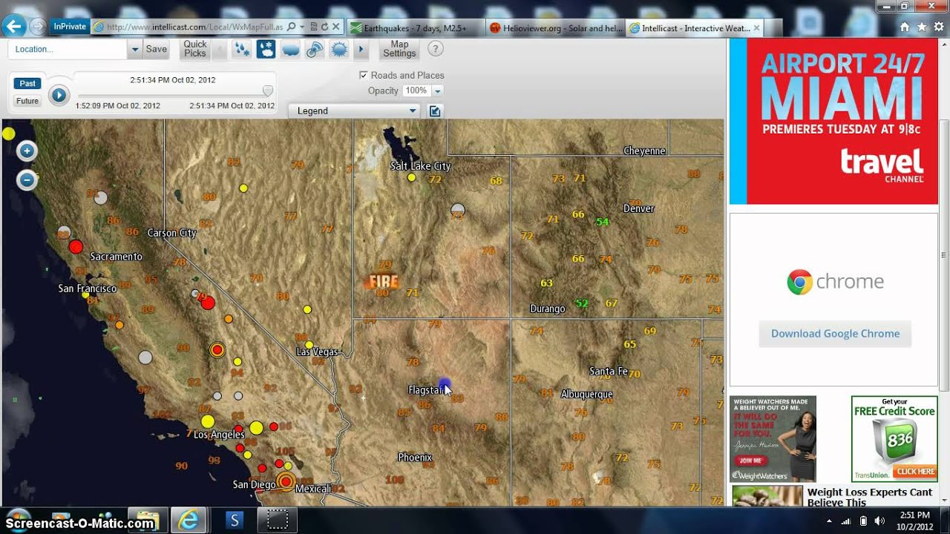
Task: Click the Airport 24/7 Miami ad
Action: (x=833, y=121)
